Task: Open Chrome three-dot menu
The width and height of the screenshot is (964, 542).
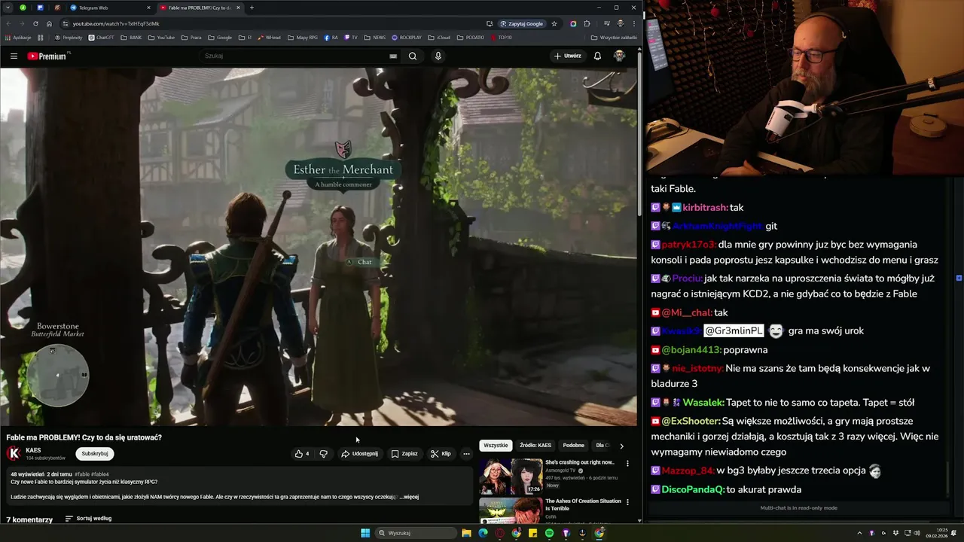Action: click(x=633, y=23)
